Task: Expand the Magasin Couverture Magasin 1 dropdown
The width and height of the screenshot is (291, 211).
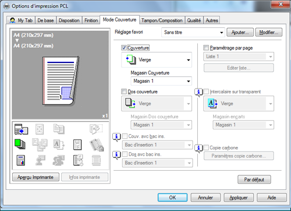Action: coord(161,81)
